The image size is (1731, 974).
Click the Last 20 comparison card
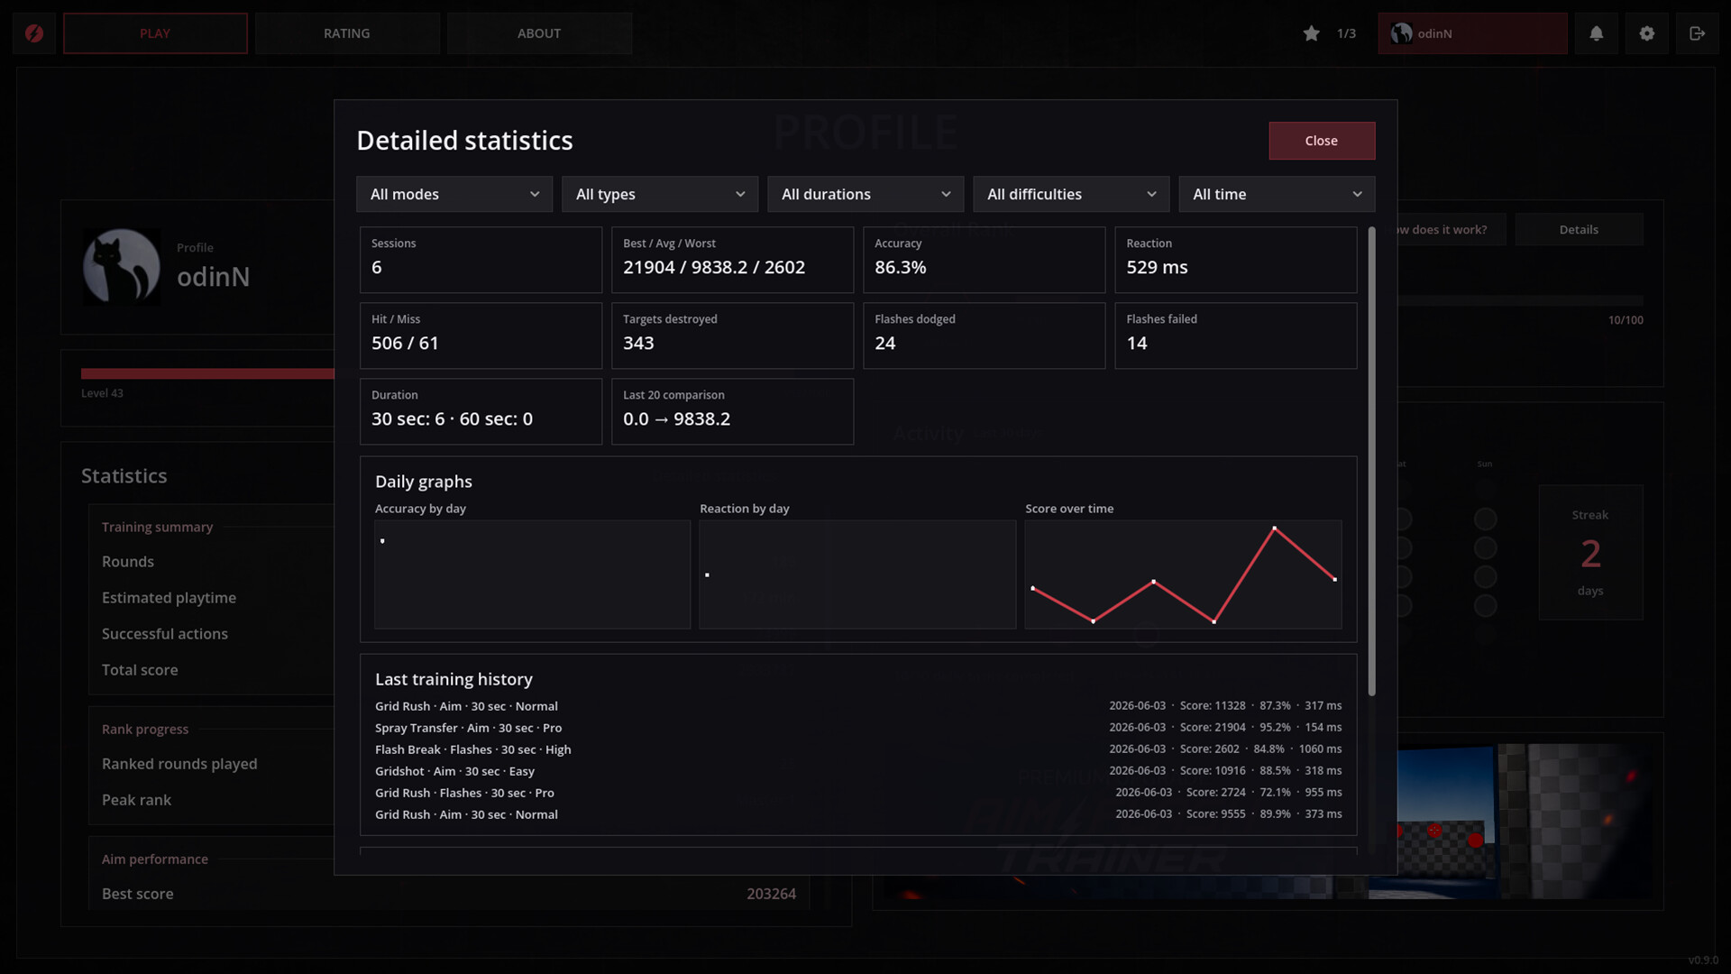point(732,411)
